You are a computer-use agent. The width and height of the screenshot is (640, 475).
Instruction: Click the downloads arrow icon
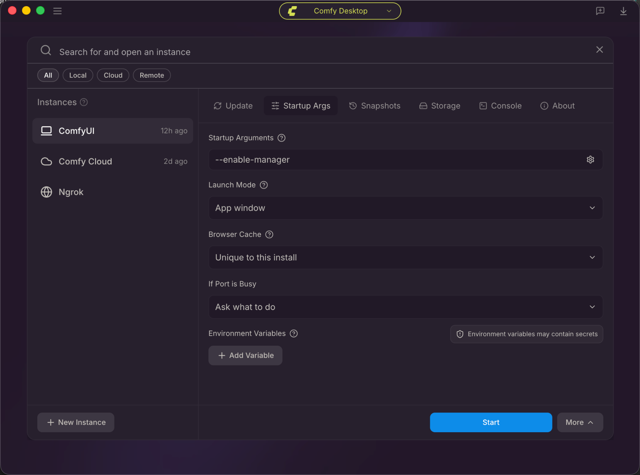tap(623, 11)
